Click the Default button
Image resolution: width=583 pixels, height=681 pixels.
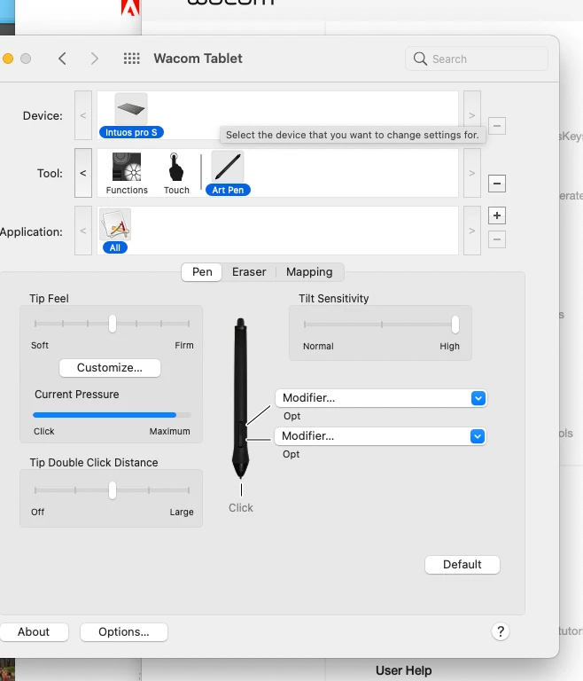463,565
